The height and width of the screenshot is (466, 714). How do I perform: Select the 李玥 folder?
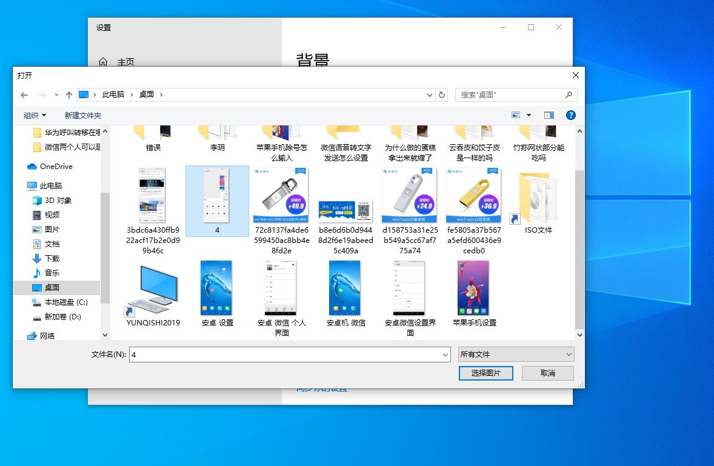pos(217,139)
